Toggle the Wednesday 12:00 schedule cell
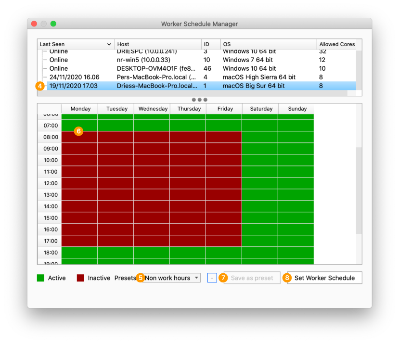This screenshot has width=399, height=344. (x=152, y=183)
